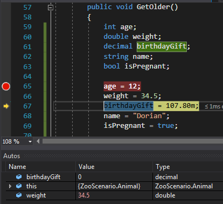
Task: Open the 108 % zoom dropdown
Action: coord(30,141)
